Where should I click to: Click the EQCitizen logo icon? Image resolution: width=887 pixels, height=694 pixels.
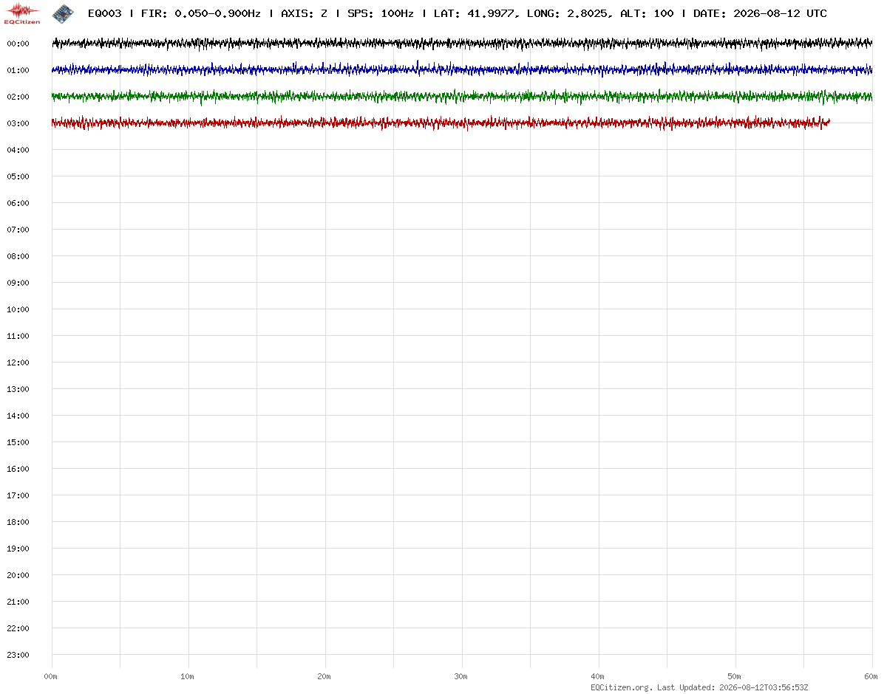click(x=22, y=13)
